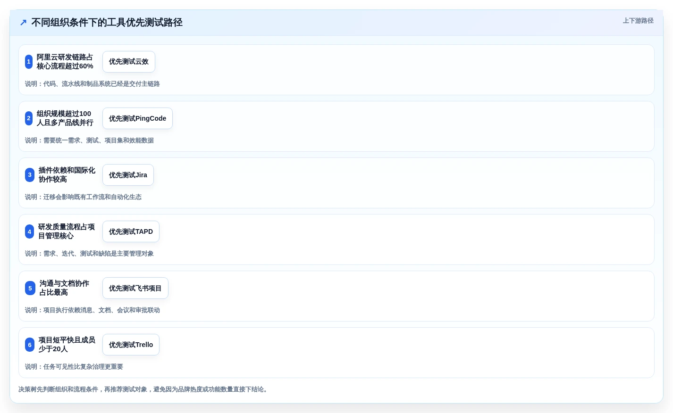Click the 优先测试云效 button

pyautogui.click(x=129, y=62)
